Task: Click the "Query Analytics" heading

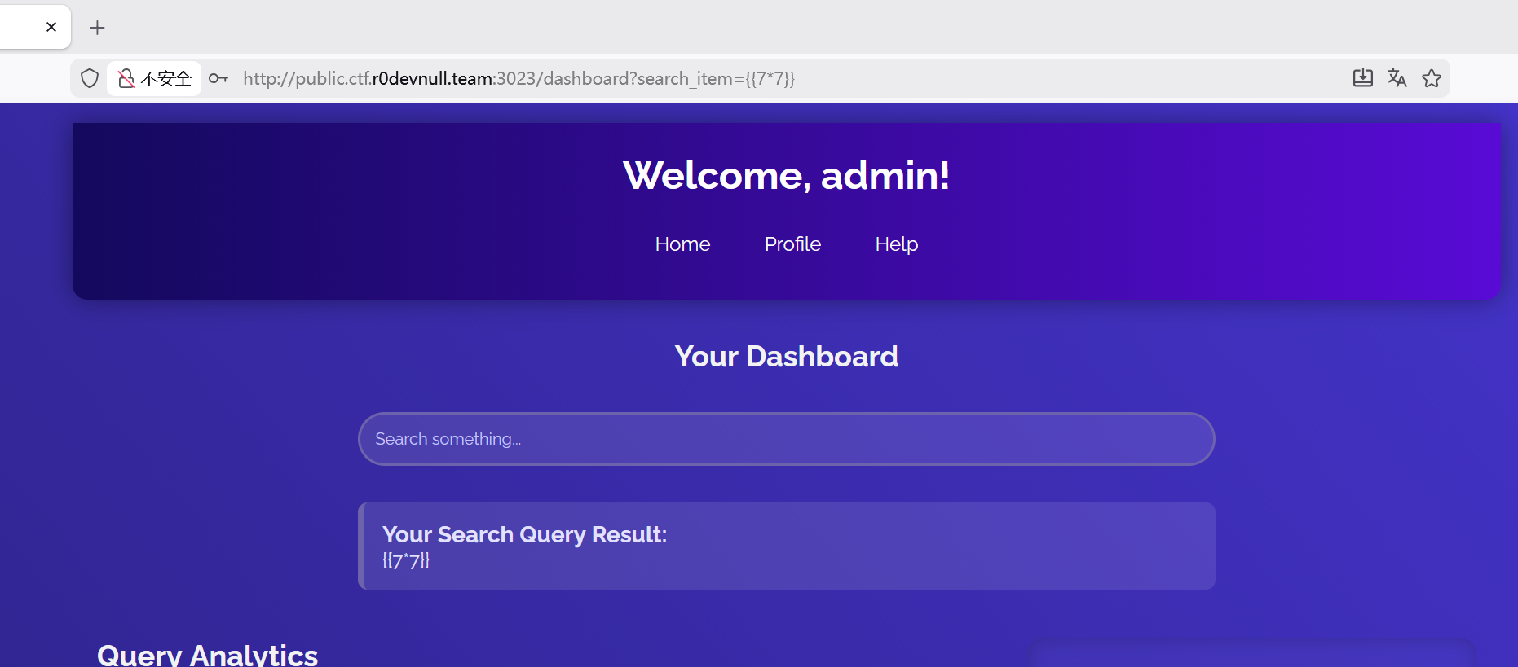Action: [208, 655]
